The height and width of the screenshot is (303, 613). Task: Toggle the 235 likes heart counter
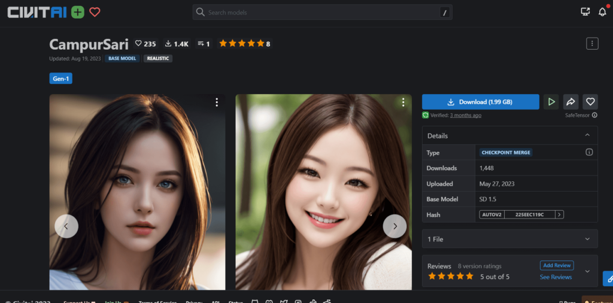point(145,44)
